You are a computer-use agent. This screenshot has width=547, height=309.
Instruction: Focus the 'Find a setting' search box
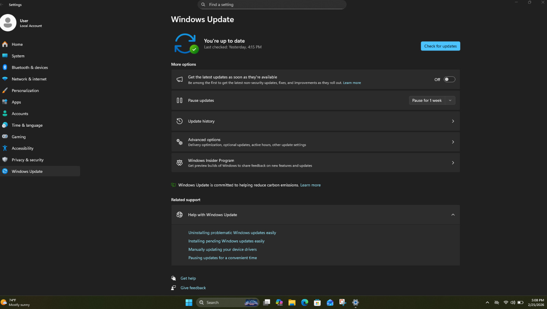(x=272, y=4)
